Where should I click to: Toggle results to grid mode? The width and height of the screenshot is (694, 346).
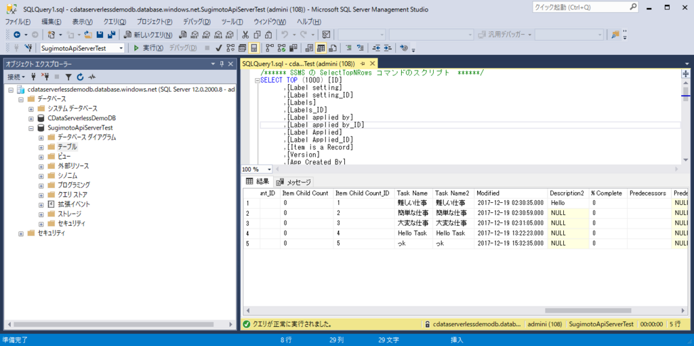[x=321, y=48]
